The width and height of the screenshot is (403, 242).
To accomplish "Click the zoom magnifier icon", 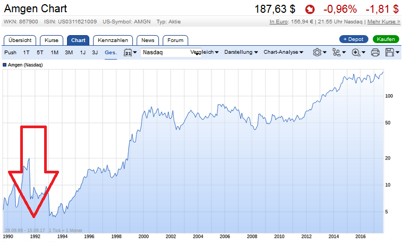I will [x=356, y=53].
